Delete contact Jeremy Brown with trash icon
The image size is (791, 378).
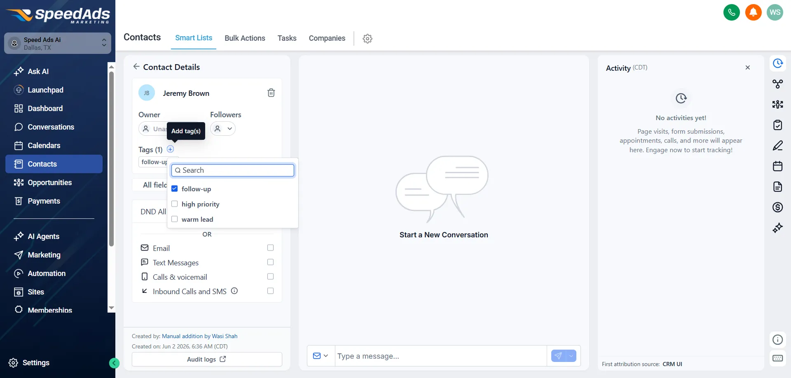click(271, 93)
